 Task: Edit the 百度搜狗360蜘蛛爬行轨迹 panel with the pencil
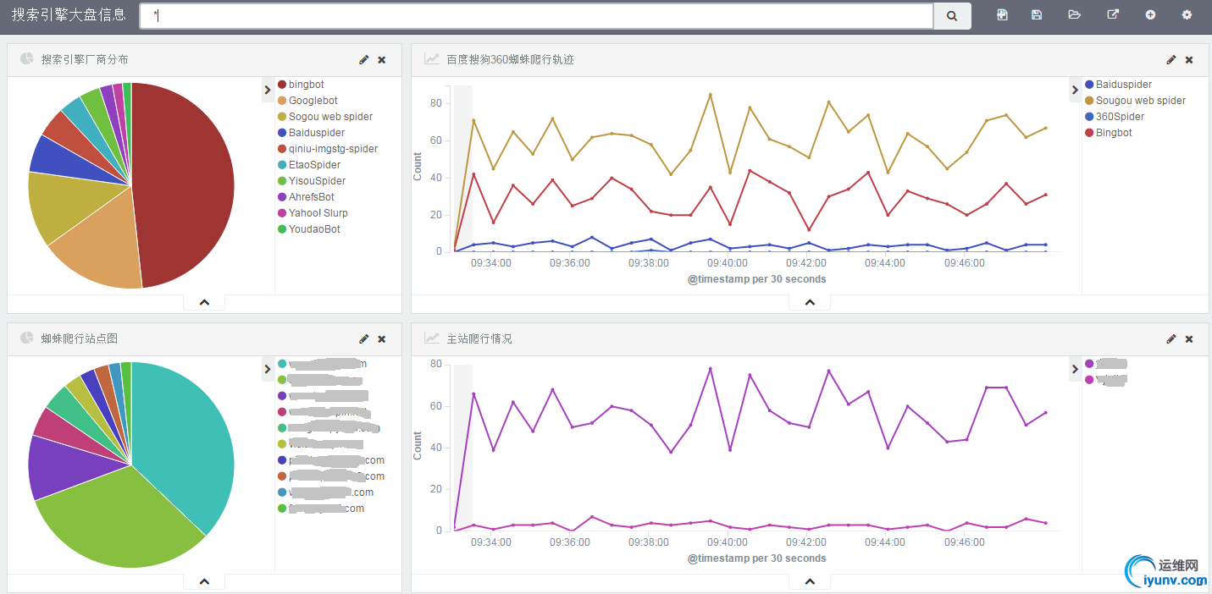tap(1171, 59)
